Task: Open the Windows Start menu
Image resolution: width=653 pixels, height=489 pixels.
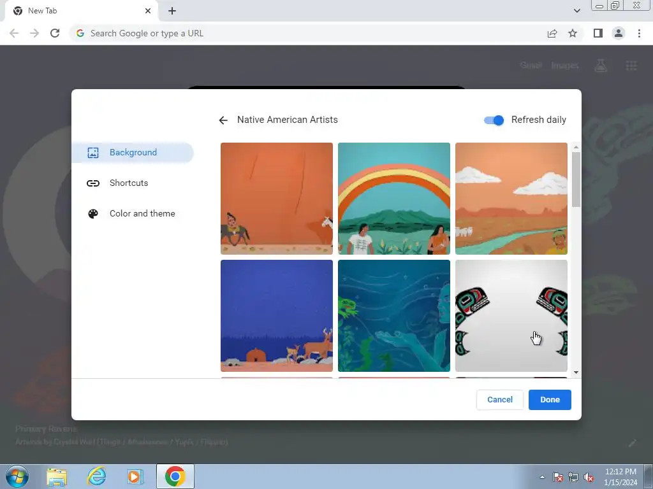Action: click(17, 476)
